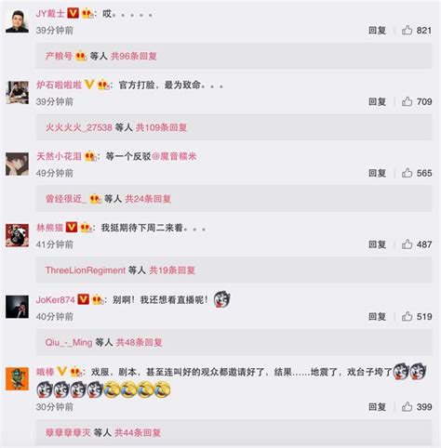Like JY戴士's comment with thumbs-up icon
The width and height of the screenshot is (441, 448).
pos(407,30)
